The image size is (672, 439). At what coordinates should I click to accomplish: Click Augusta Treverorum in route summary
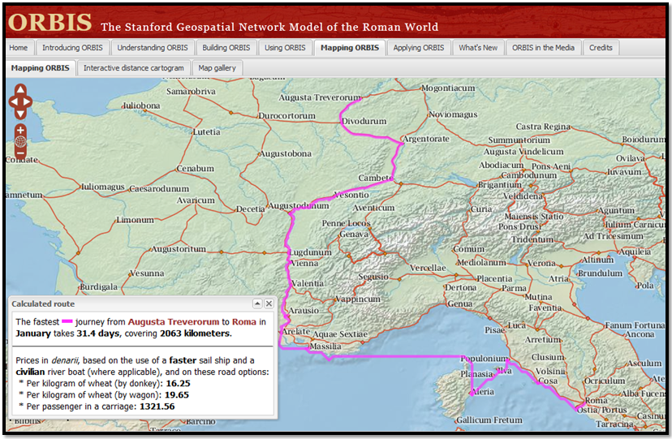coord(174,321)
